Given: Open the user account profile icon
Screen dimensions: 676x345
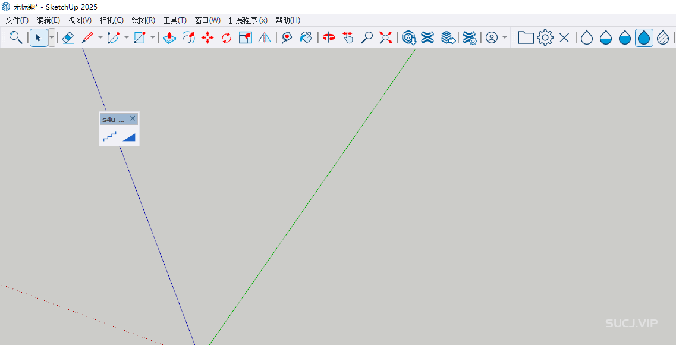Looking at the screenshot, I should (492, 37).
